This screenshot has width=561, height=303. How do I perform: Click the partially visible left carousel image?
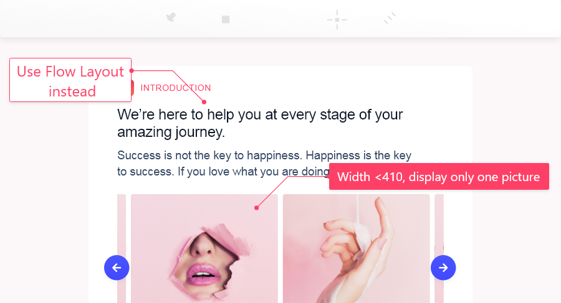(x=122, y=249)
